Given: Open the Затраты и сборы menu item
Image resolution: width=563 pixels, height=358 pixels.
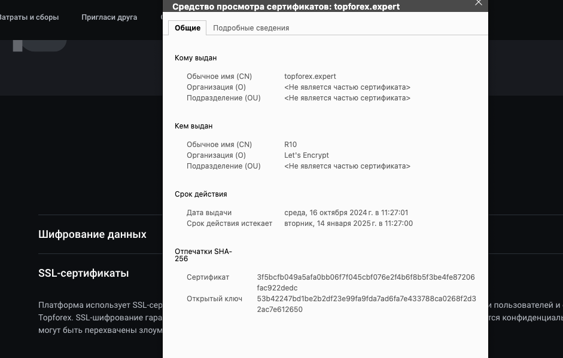Looking at the screenshot, I should click(28, 17).
